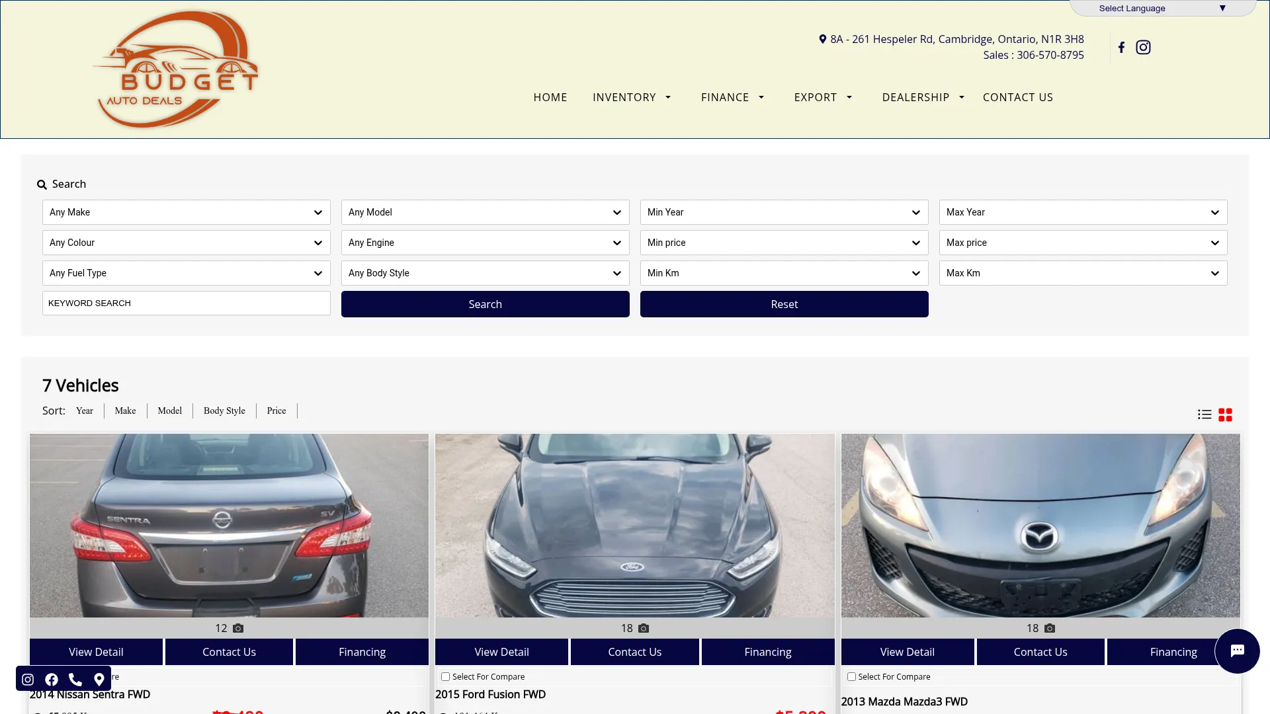
Task: View Detail for Mazda3
Action: coord(908,652)
